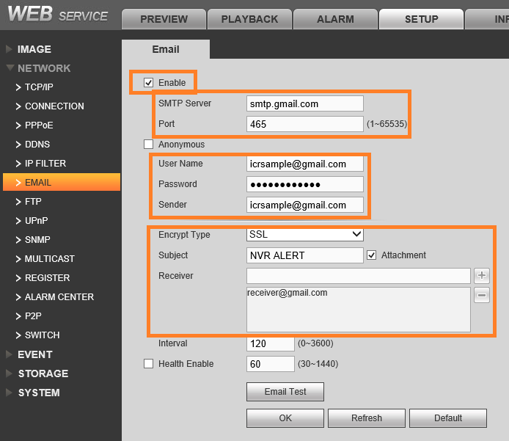Click the User Name field
Image resolution: width=509 pixels, height=441 pixels.
tap(305, 164)
